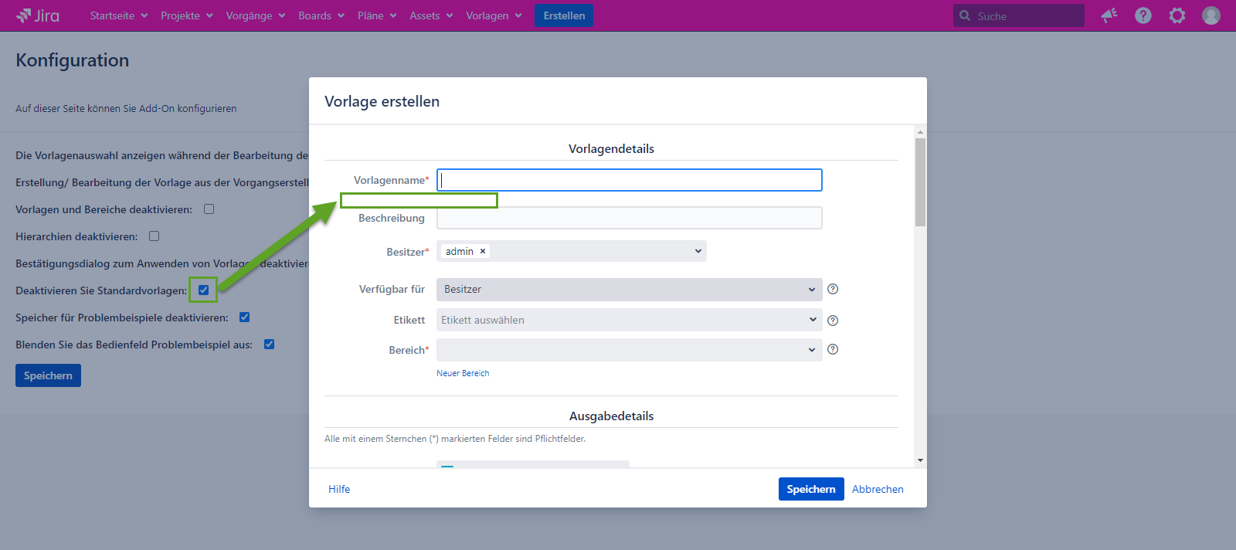Toggle Deaktivieren Sie Standardvorlagen checkbox
This screenshot has width=1236, height=550.
[x=204, y=290]
